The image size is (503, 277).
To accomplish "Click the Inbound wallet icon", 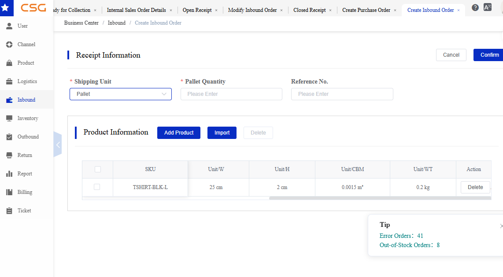I will 9,100.
